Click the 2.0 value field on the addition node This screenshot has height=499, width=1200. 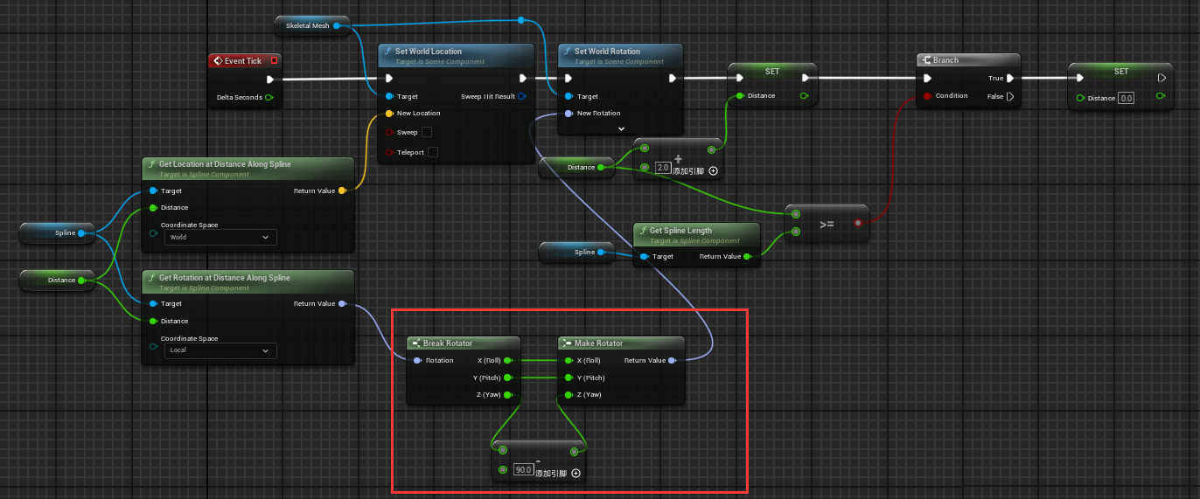click(663, 168)
